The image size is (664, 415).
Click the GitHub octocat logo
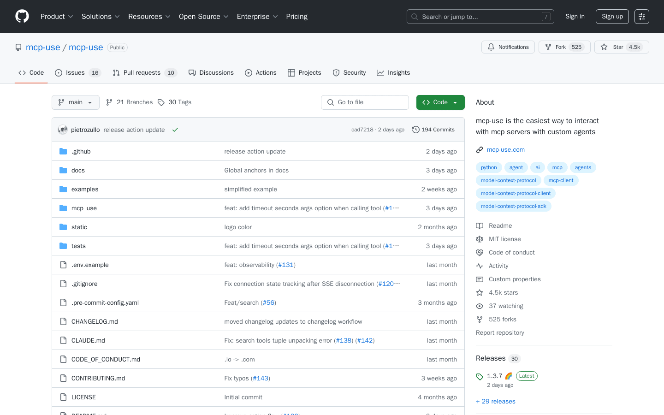tap(22, 16)
